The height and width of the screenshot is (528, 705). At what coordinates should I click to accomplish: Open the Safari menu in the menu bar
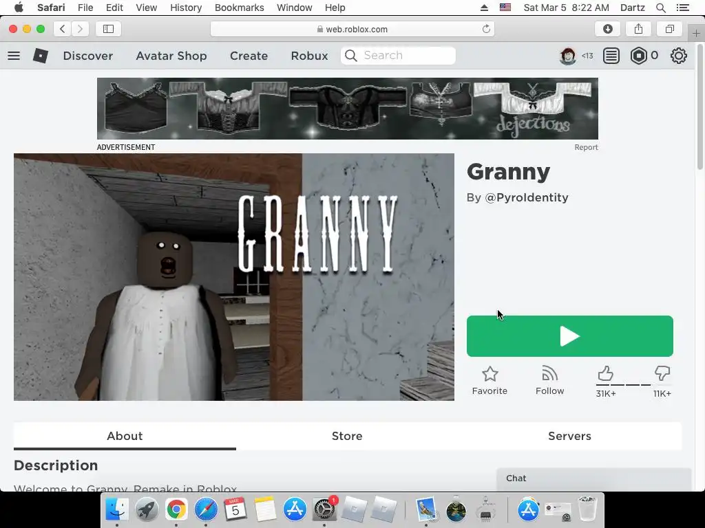coord(51,8)
